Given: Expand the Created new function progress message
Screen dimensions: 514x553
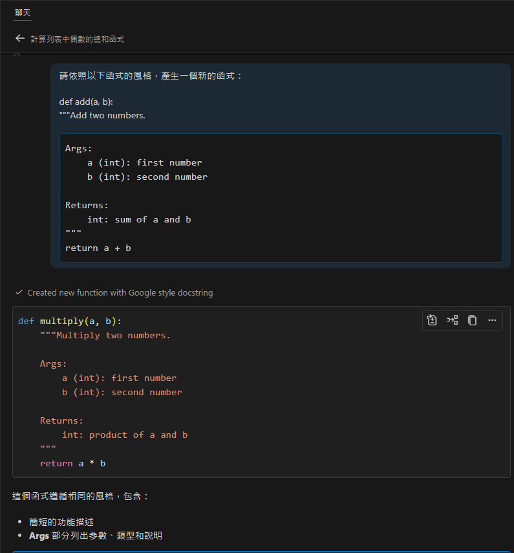Looking at the screenshot, I should click(x=120, y=293).
